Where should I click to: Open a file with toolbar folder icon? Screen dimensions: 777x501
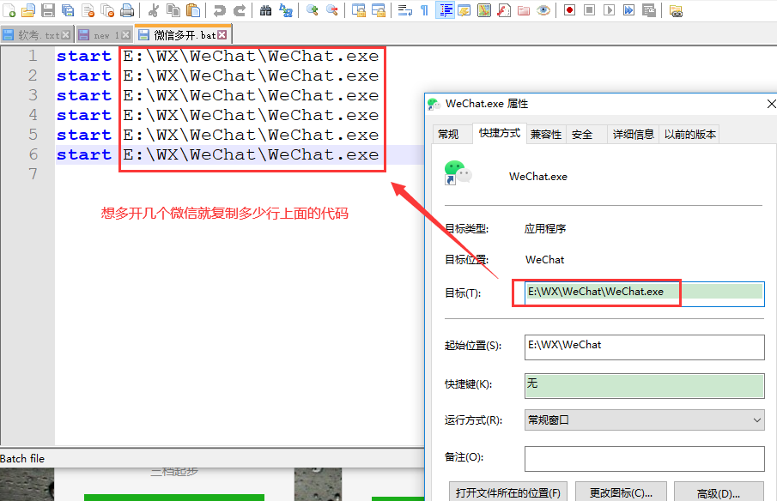point(28,10)
